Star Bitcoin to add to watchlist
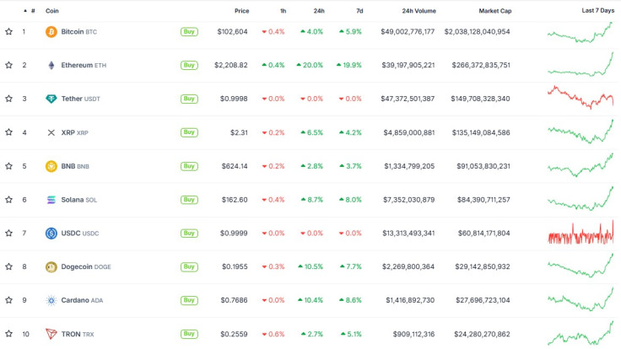 (x=8, y=32)
